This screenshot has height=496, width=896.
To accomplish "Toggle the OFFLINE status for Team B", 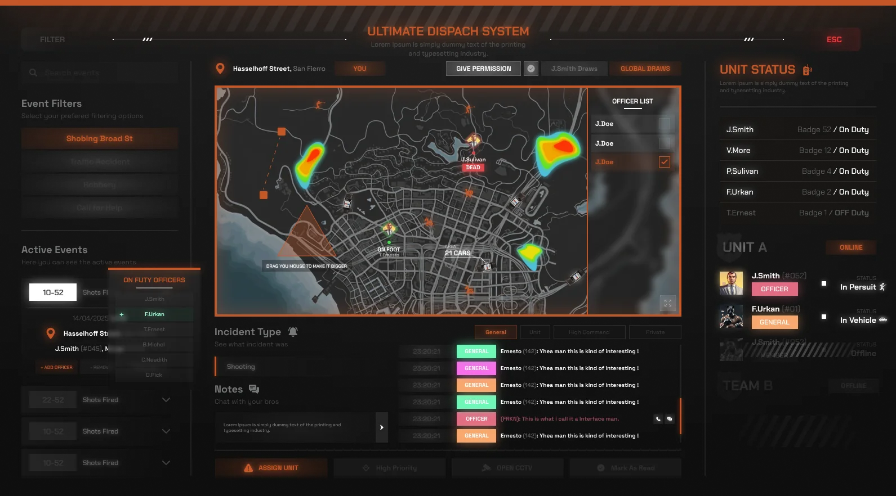I will point(854,386).
